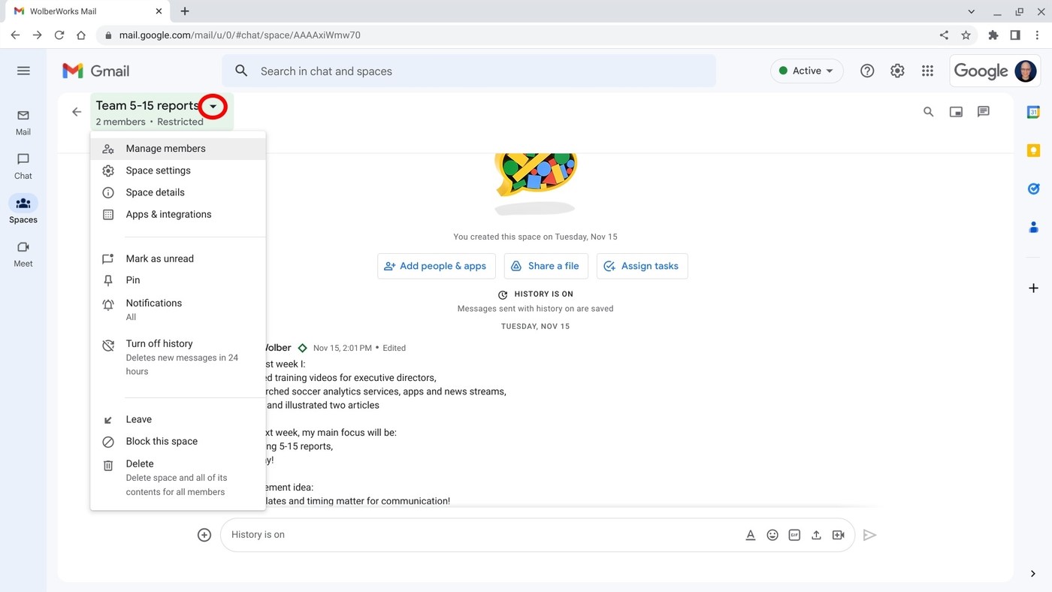Image resolution: width=1052 pixels, height=592 pixels.
Task: Click Assign tasks
Action: coord(642,266)
